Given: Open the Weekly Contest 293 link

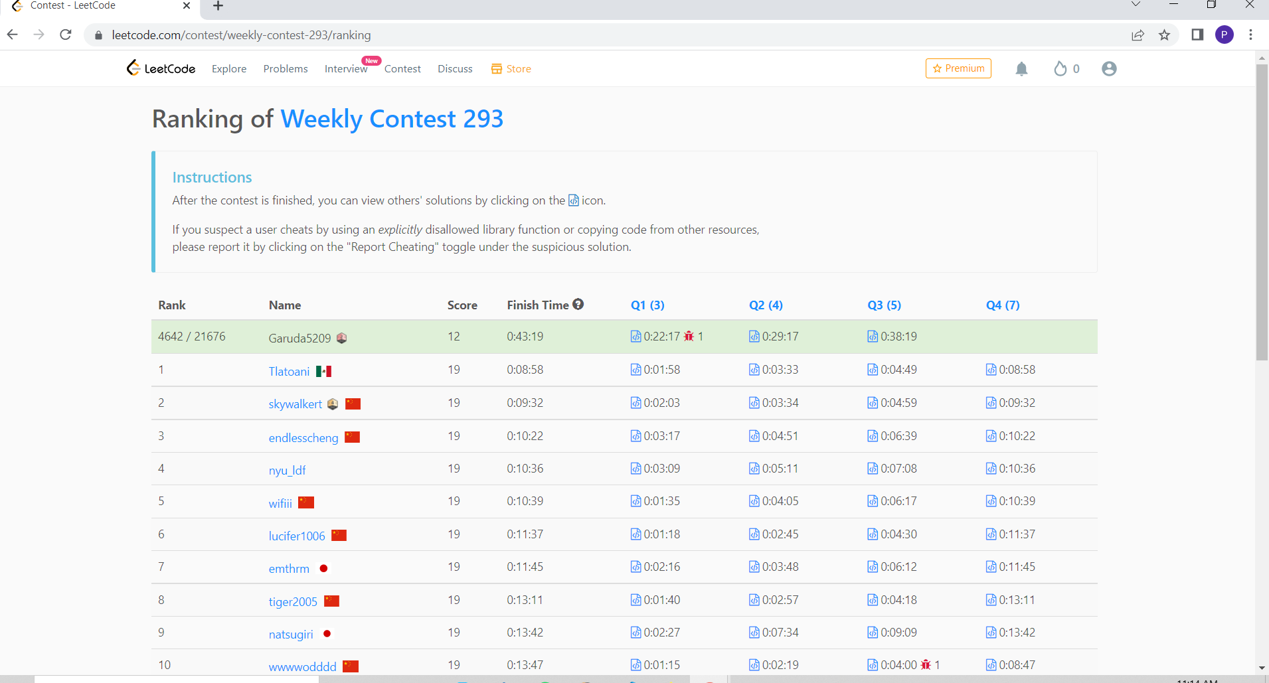Looking at the screenshot, I should coord(392,119).
